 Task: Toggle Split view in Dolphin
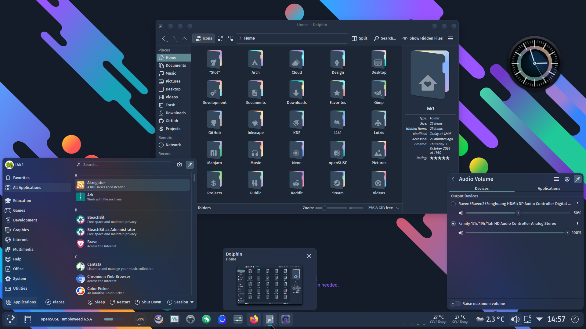pos(359,38)
